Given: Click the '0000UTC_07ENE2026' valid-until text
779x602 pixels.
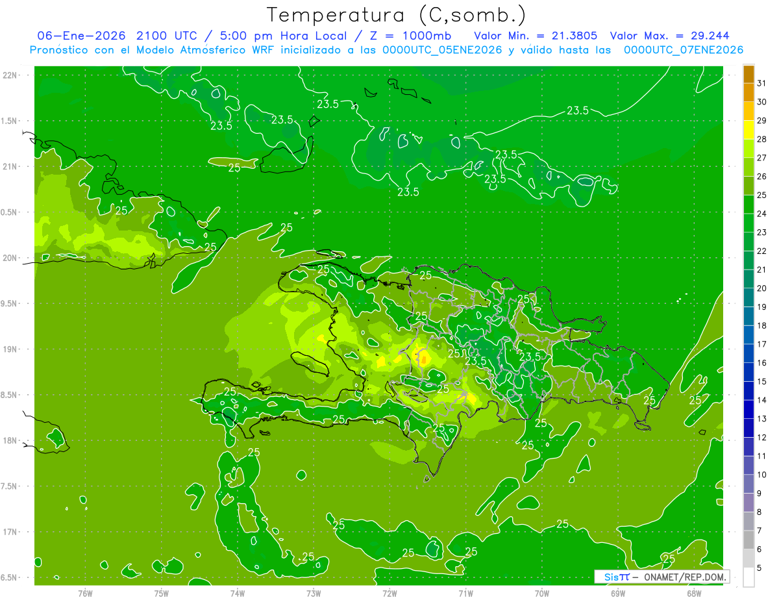Looking at the screenshot, I should 684,50.
